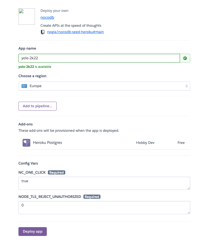Click the green availability checkmark icon

pos(185,58)
